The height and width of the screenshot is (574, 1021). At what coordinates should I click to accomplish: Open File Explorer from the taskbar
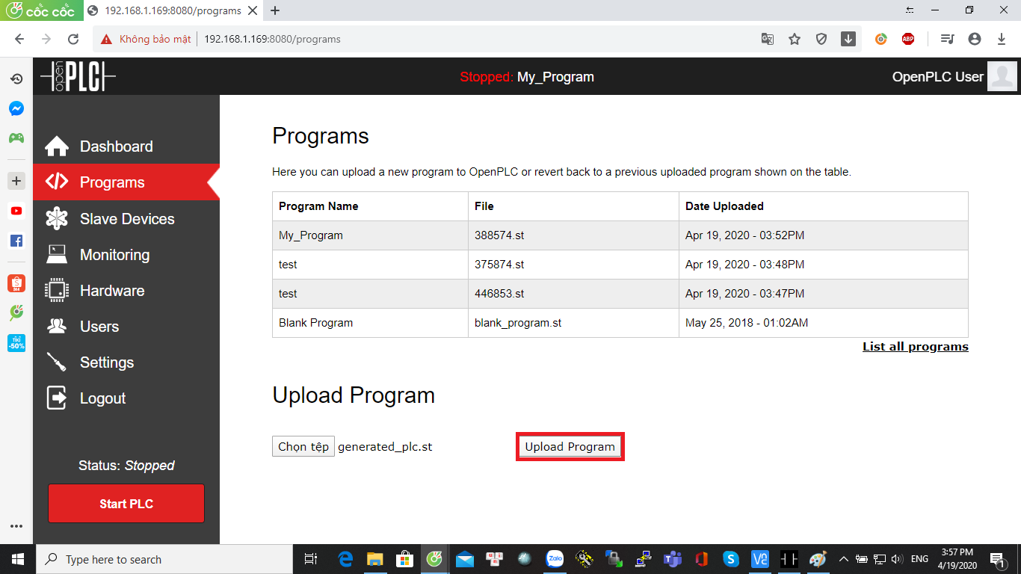(374, 559)
